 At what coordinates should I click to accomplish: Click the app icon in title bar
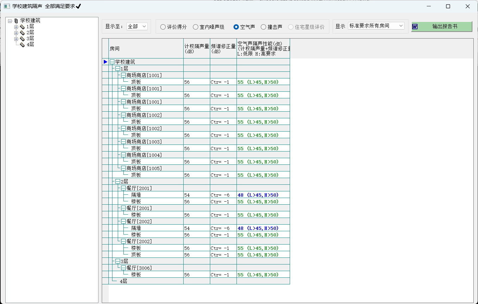(7, 6)
